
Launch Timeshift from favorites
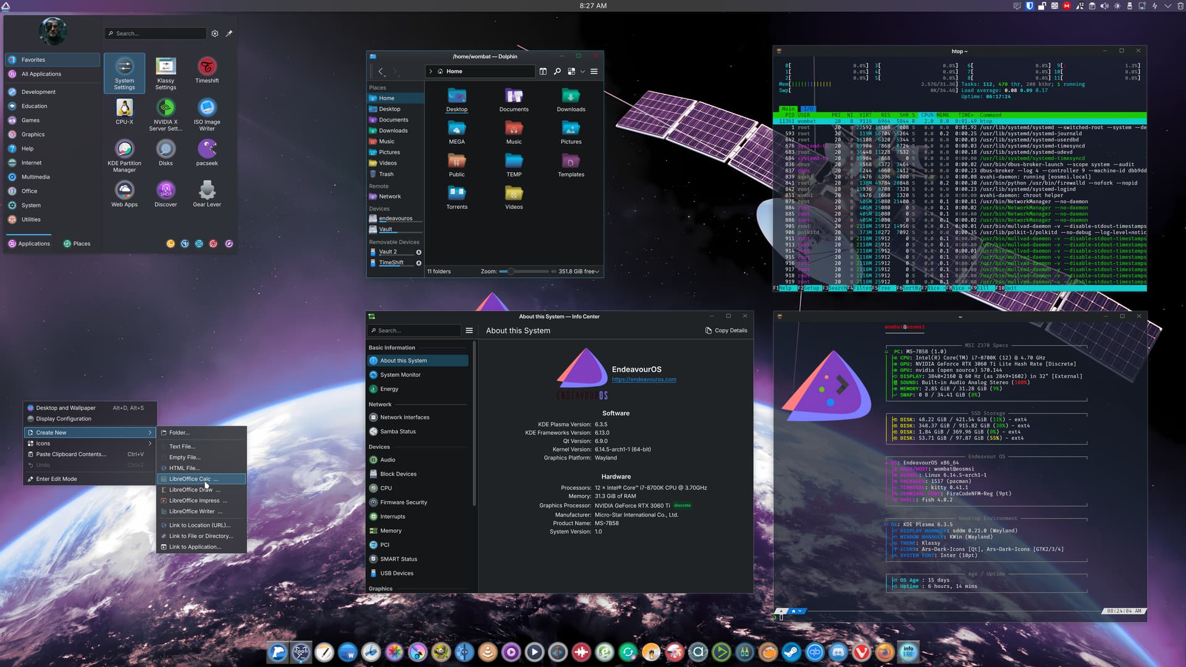207,70
